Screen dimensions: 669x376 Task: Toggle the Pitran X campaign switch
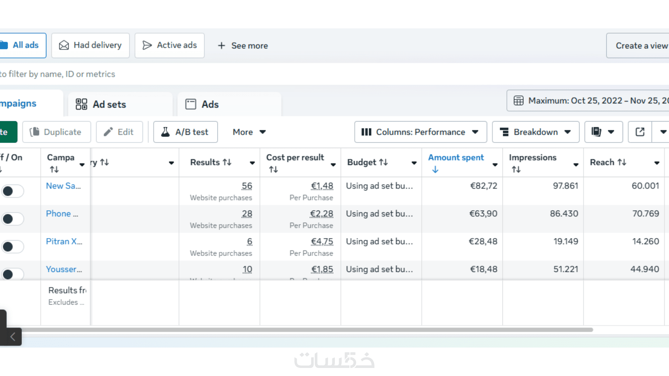pos(12,247)
